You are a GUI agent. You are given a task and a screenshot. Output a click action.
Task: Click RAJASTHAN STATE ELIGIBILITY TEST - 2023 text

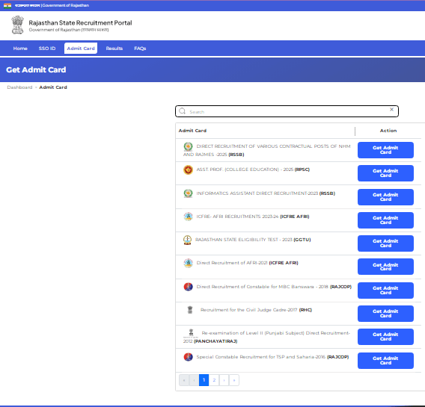244,240
